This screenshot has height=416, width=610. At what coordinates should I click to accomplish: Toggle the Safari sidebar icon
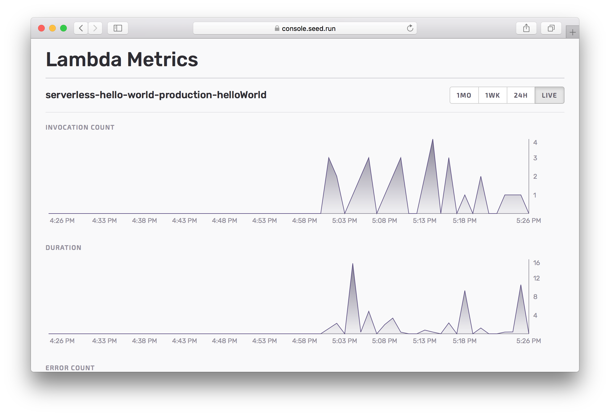click(x=118, y=28)
